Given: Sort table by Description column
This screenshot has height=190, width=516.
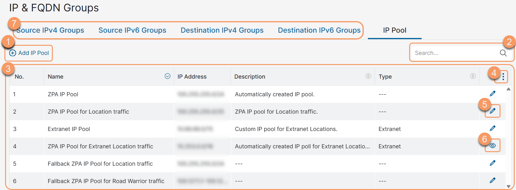Looking at the screenshot, I should [x=368, y=76].
